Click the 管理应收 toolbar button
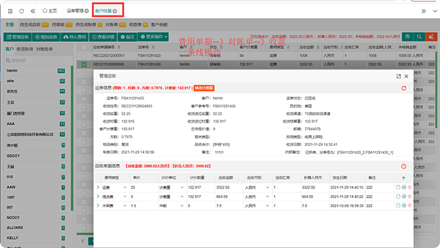 [17, 37]
